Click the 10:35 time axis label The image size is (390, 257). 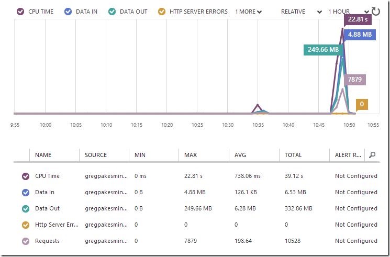(258, 125)
